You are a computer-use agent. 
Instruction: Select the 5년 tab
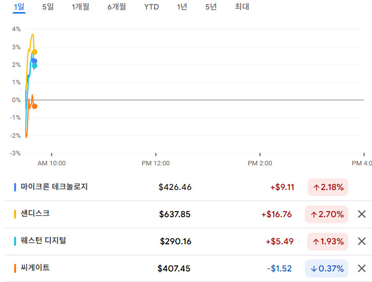211,7
